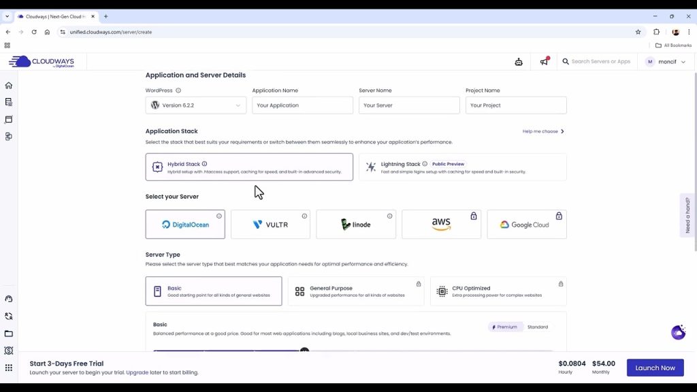Switch to Standard server tier
Image resolution: width=697 pixels, height=392 pixels.
pos(537,327)
